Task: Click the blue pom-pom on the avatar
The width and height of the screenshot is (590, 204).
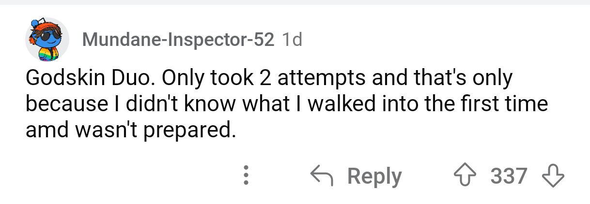Action: [x=34, y=22]
